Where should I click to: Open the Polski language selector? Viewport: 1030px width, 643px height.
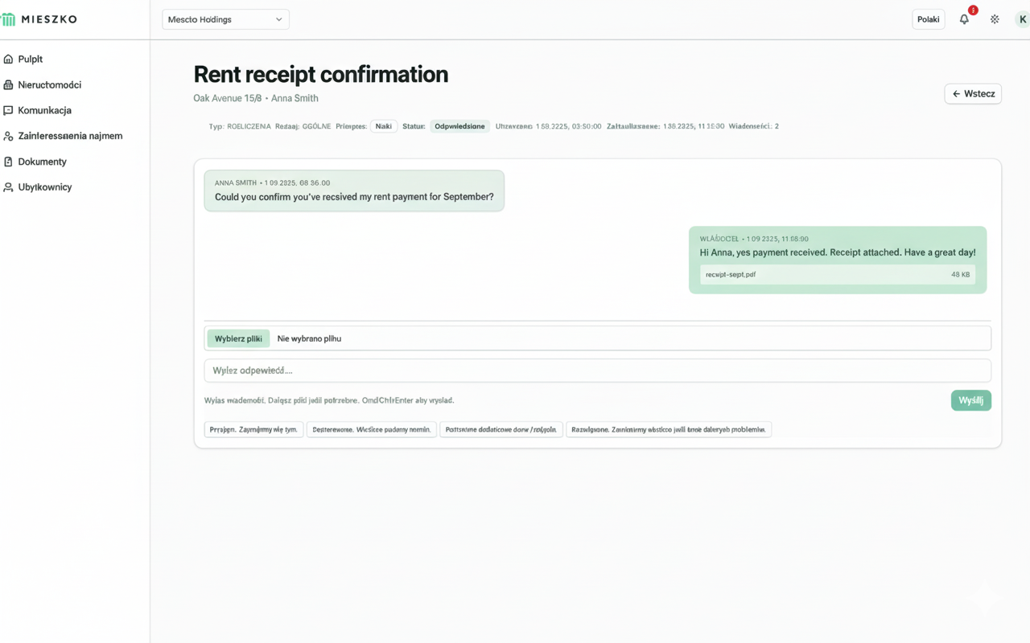928,19
